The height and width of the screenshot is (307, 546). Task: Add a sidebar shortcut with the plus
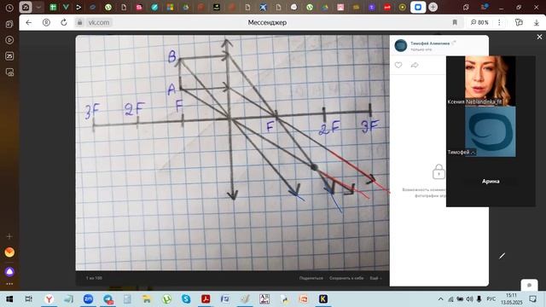[x=9, y=236]
